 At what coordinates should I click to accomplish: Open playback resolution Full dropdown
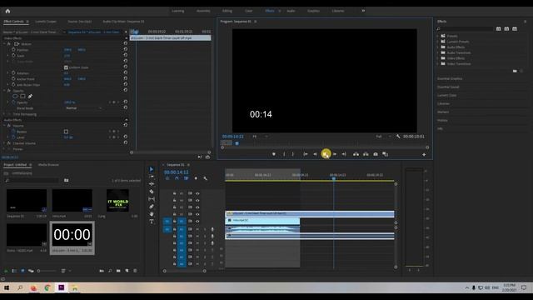pos(383,137)
